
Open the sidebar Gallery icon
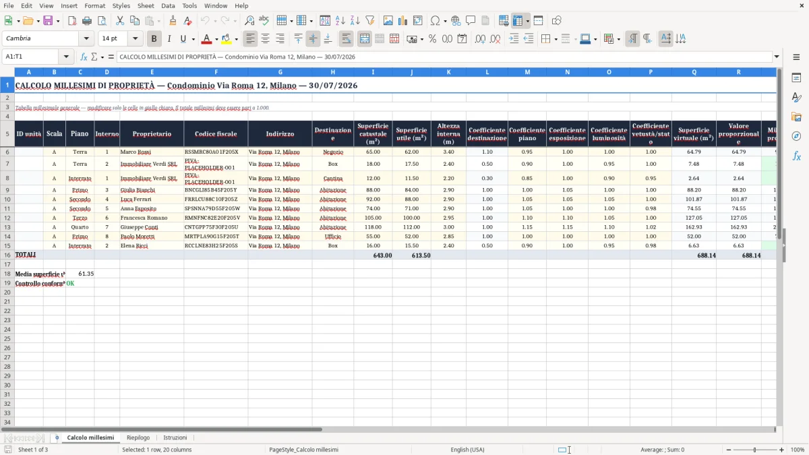(796, 117)
